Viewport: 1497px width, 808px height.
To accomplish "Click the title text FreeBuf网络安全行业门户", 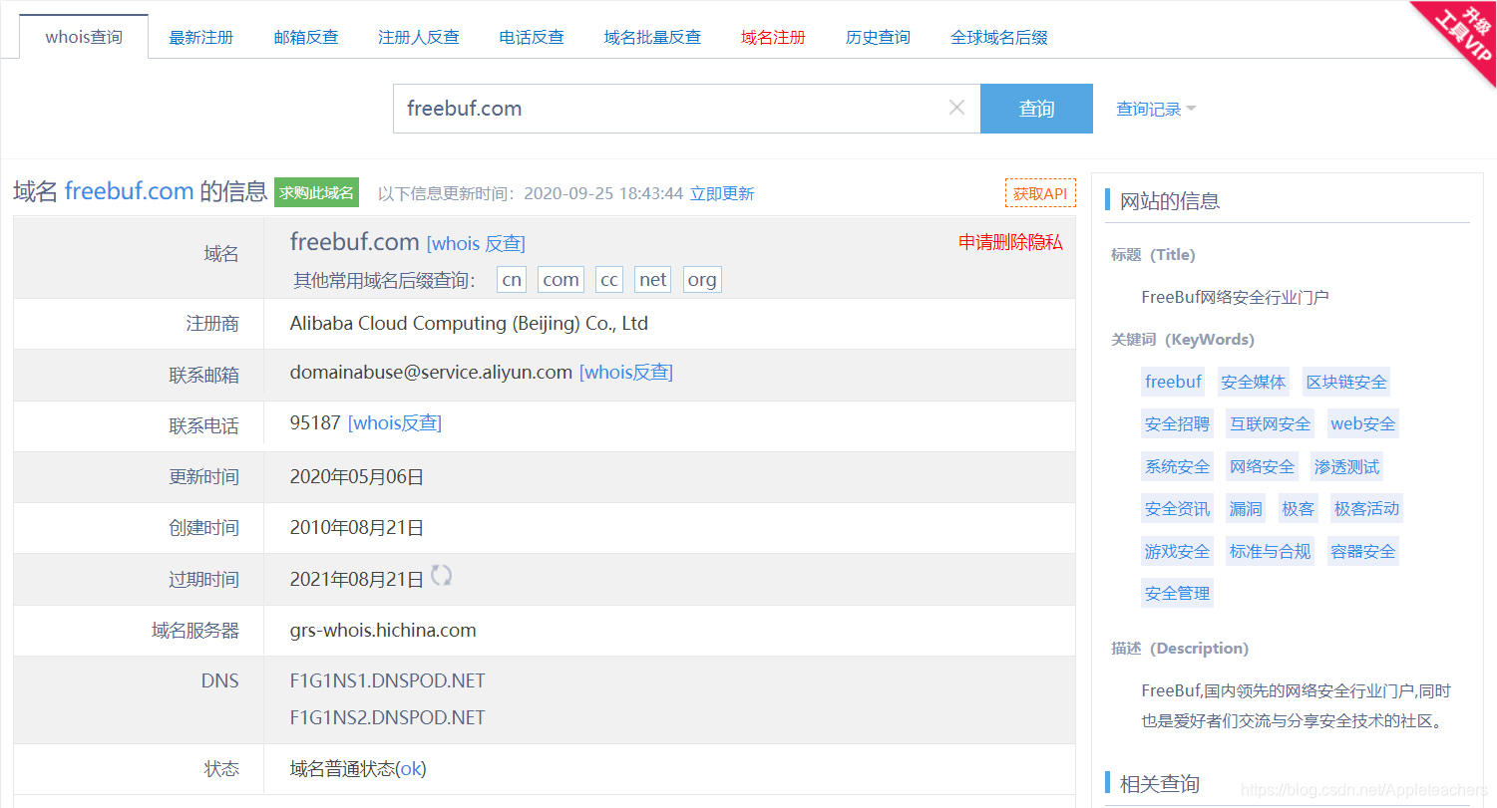I will 1235,297.
